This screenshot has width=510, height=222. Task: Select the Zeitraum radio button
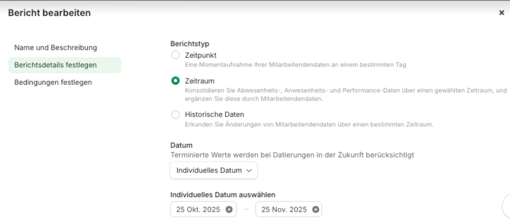[175, 81]
